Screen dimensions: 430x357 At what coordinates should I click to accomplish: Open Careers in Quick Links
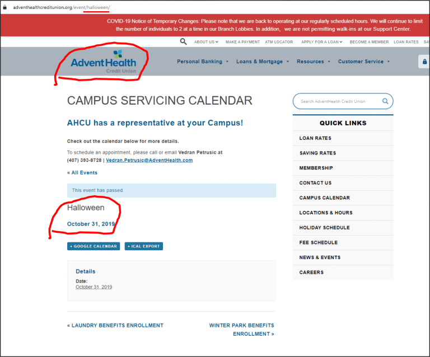pyautogui.click(x=343, y=273)
